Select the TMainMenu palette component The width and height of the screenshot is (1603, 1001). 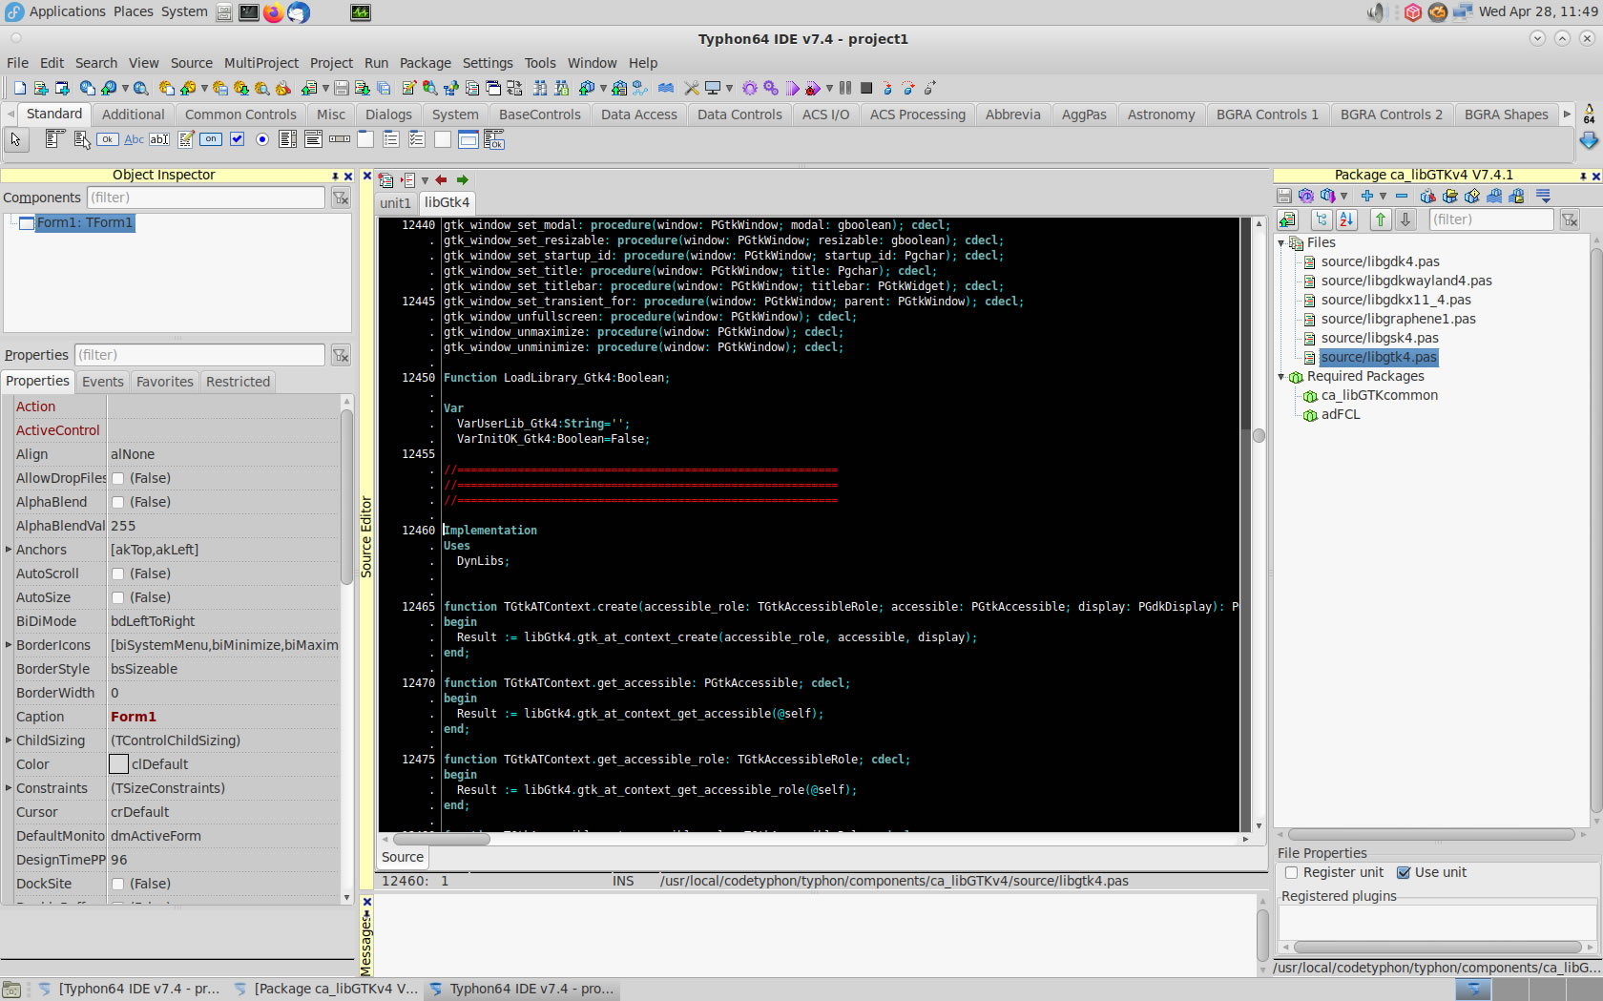(x=55, y=139)
